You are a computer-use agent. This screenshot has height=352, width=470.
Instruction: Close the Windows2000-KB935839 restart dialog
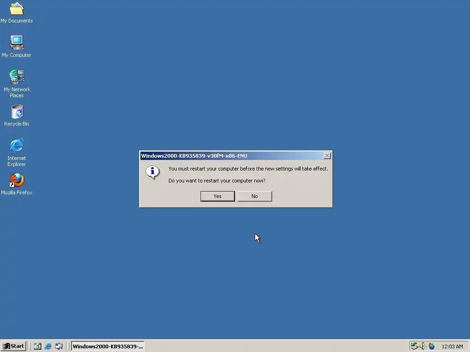coord(327,156)
